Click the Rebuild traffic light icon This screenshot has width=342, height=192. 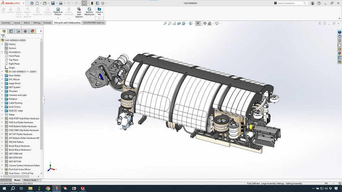(x=92, y=3)
